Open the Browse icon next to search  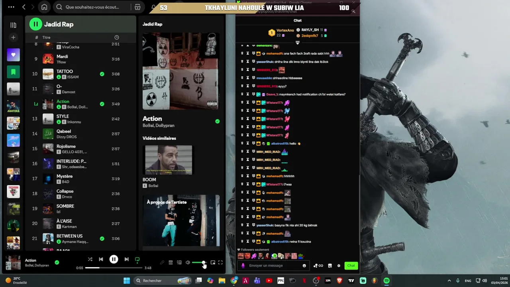(x=137, y=7)
